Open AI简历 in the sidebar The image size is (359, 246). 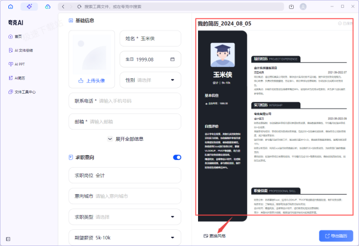17,78
